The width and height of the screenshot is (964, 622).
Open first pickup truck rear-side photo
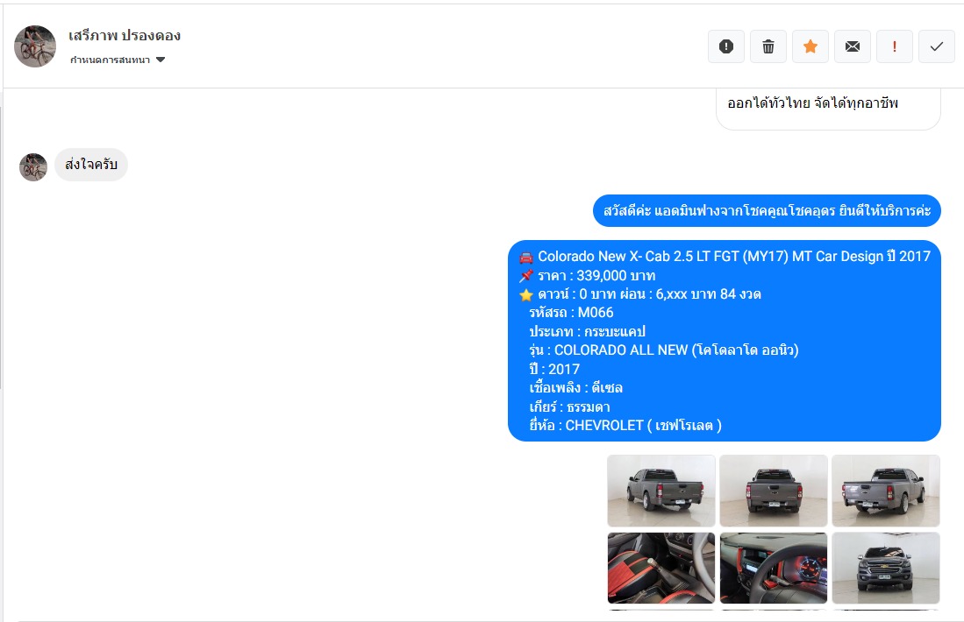tap(661, 491)
